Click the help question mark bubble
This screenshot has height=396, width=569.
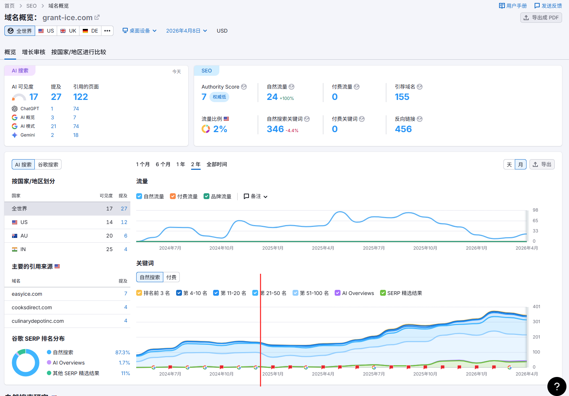coord(557,386)
